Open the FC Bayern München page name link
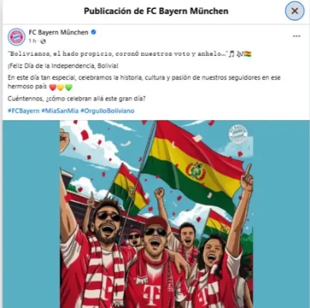The image size is (310, 308). [58, 32]
